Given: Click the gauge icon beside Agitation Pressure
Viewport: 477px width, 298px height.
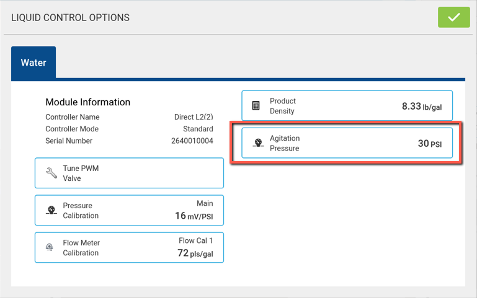Looking at the screenshot, I should (258, 142).
